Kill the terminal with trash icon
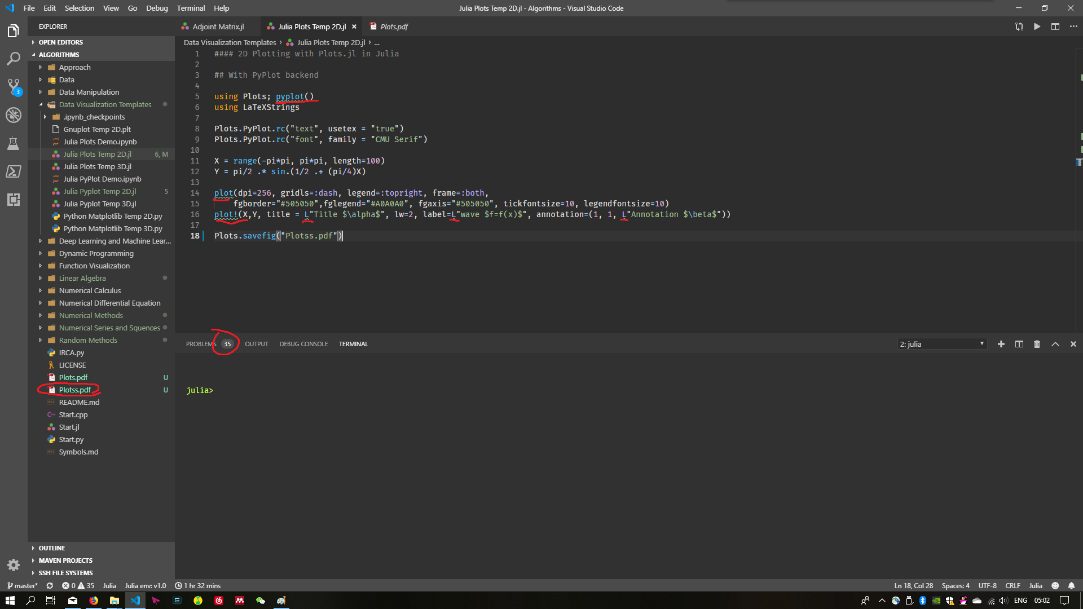 click(1037, 344)
